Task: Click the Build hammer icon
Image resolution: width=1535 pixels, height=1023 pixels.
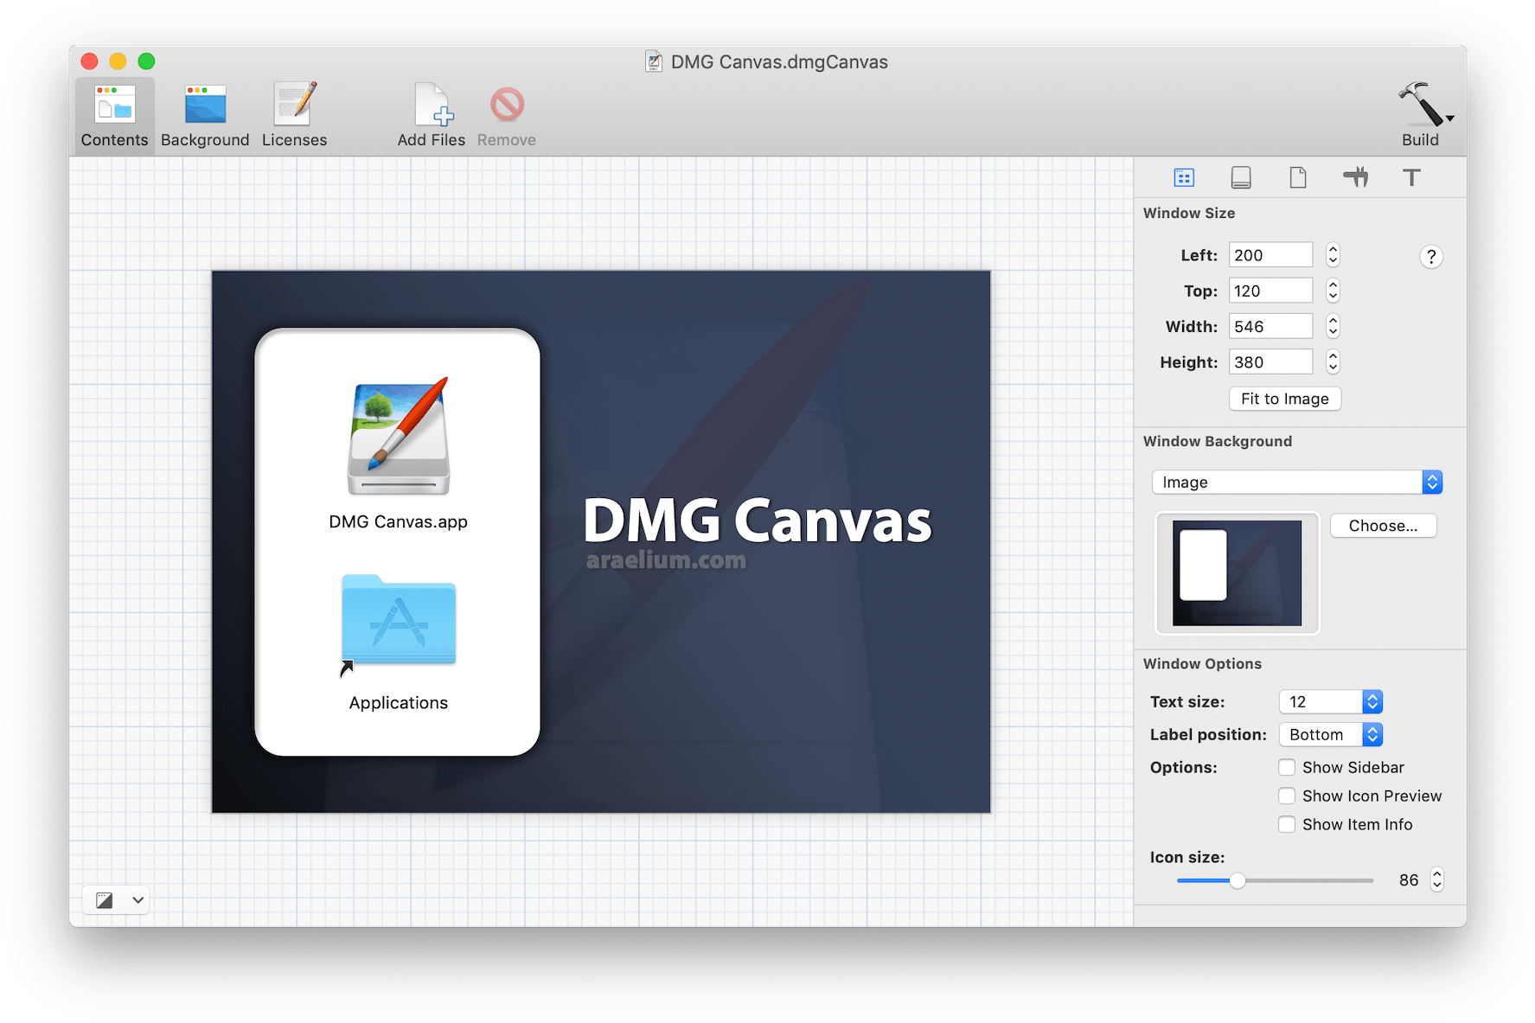Action: click(x=1420, y=105)
